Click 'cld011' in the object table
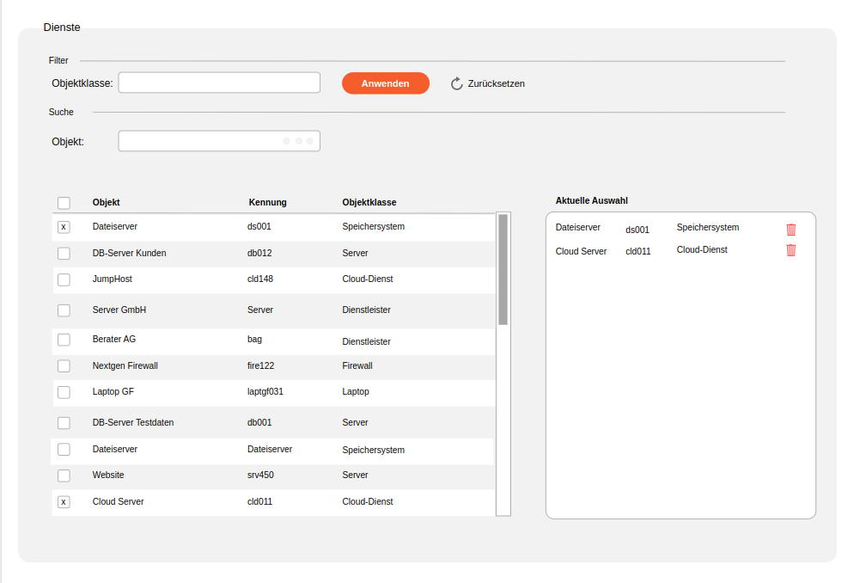The width and height of the screenshot is (854, 583). [x=259, y=501]
